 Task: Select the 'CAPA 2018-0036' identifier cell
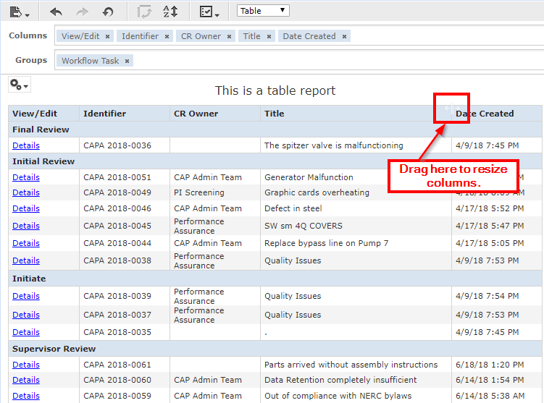coord(124,145)
